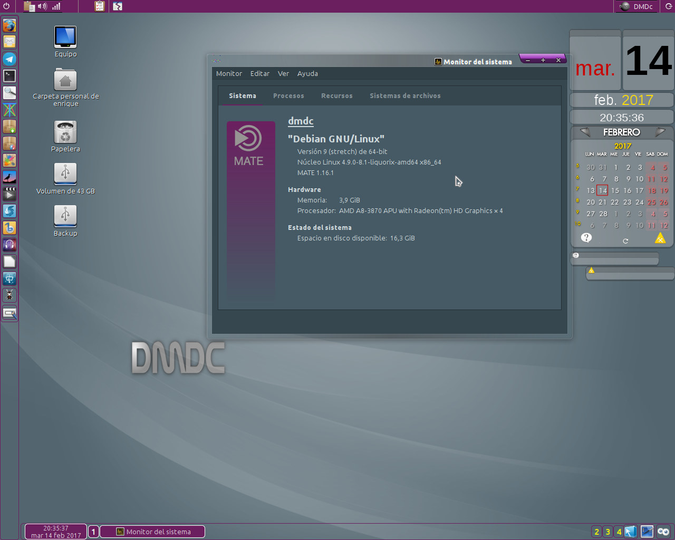
Task: Launch the blue windshield-wiper dock icon
Action: 9,278
